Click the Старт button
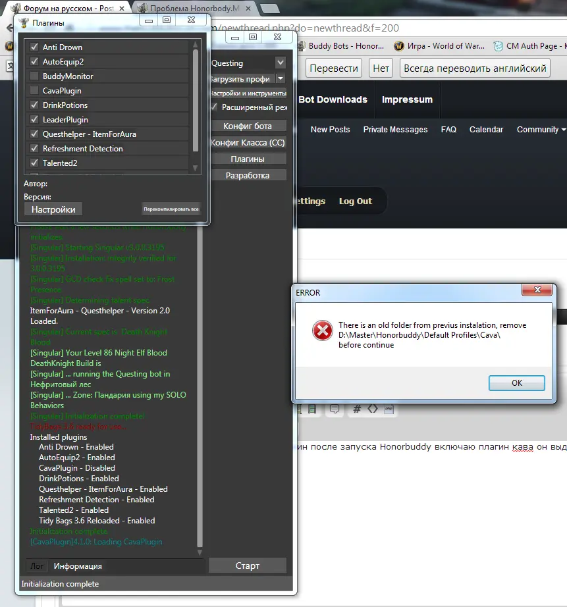This screenshot has width=567, height=607. [x=247, y=566]
